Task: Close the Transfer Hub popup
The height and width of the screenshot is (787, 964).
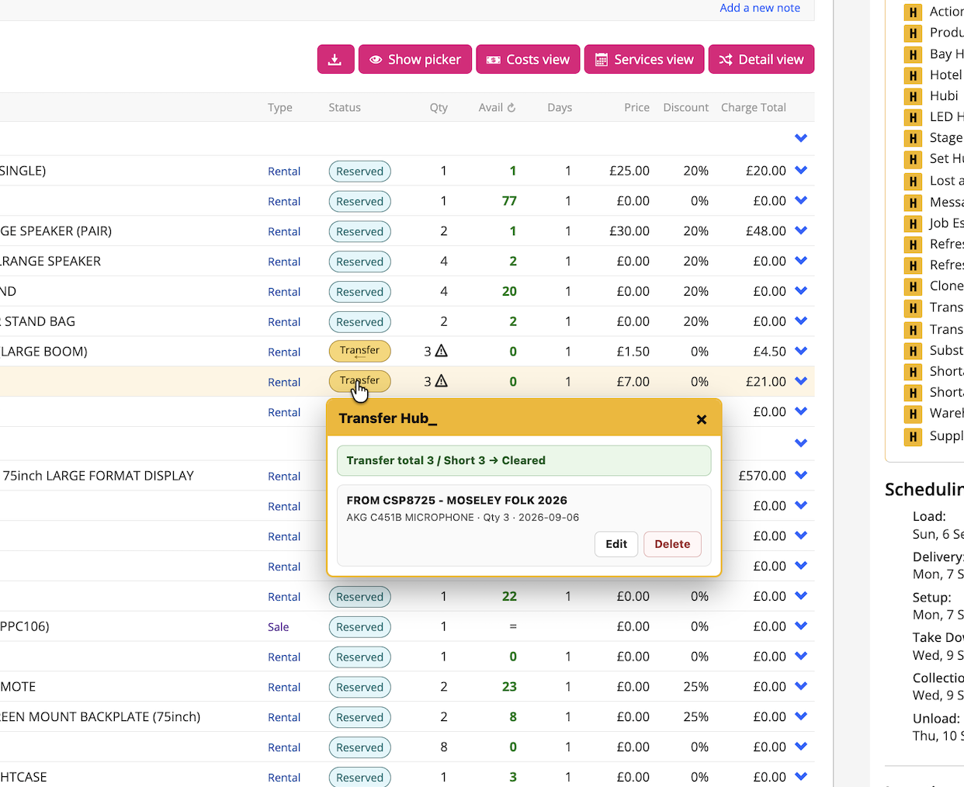Action: (702, 419)
